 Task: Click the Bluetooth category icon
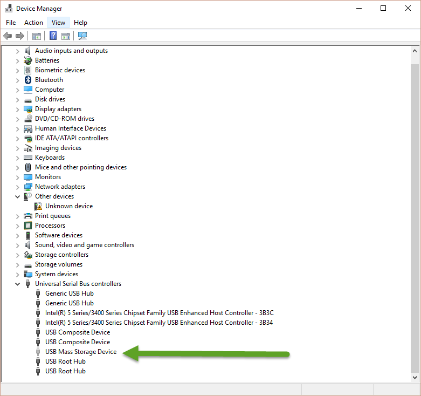[x=28, y=80]
